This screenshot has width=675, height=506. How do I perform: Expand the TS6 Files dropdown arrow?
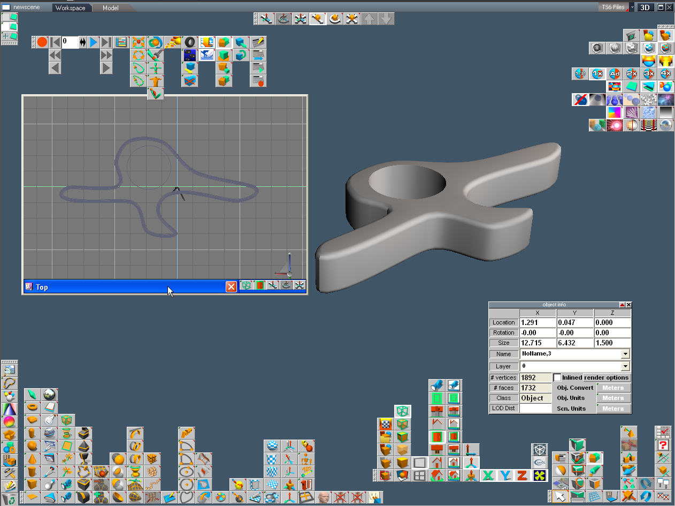632,7
